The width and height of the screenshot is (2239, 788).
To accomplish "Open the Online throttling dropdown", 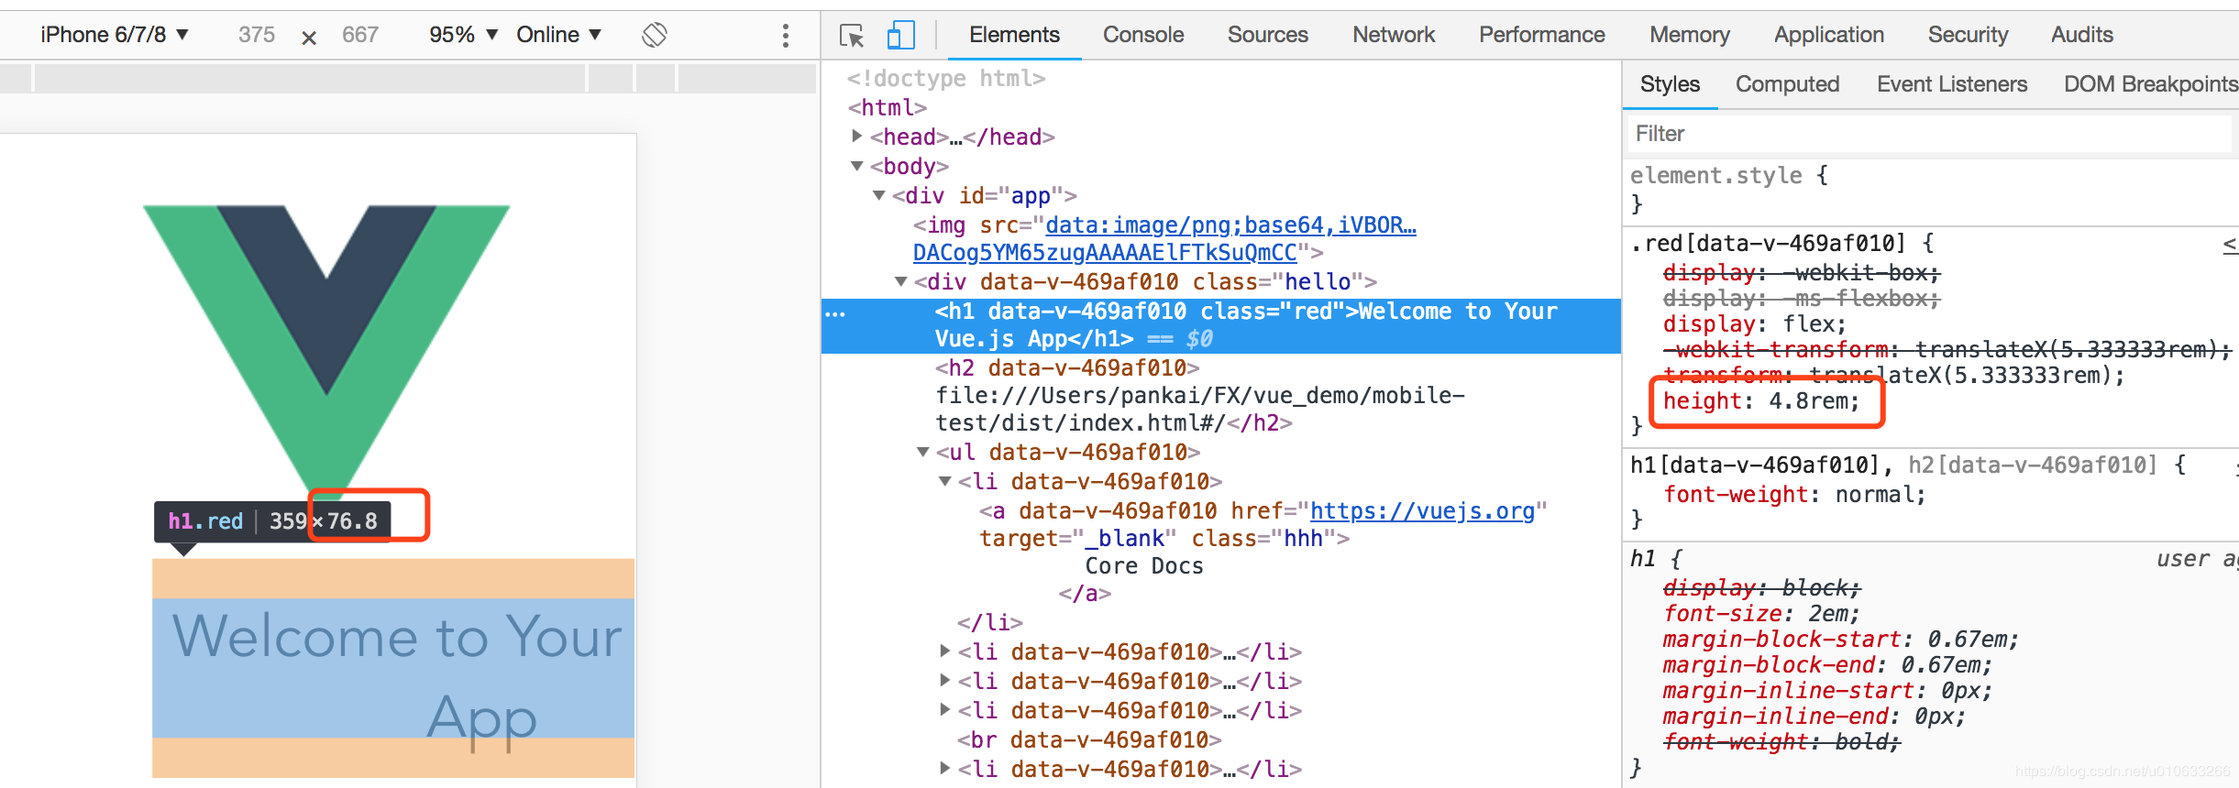I will click(558, 35).
